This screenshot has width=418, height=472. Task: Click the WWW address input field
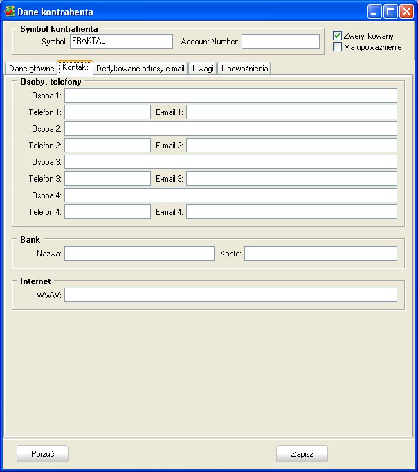230,295
